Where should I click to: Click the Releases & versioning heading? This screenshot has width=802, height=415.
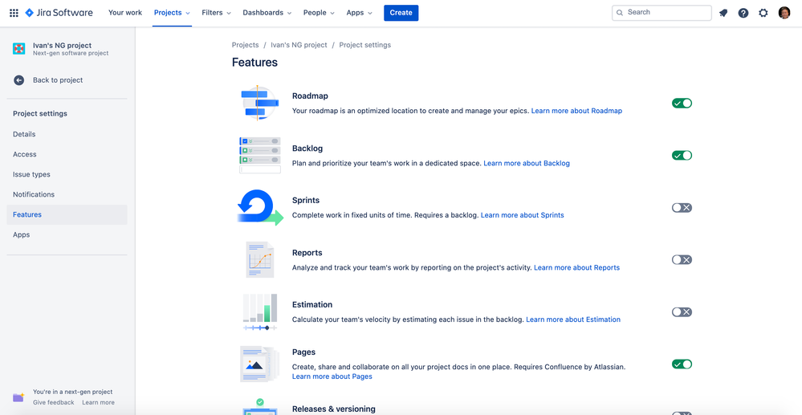(x=333, y=409)
